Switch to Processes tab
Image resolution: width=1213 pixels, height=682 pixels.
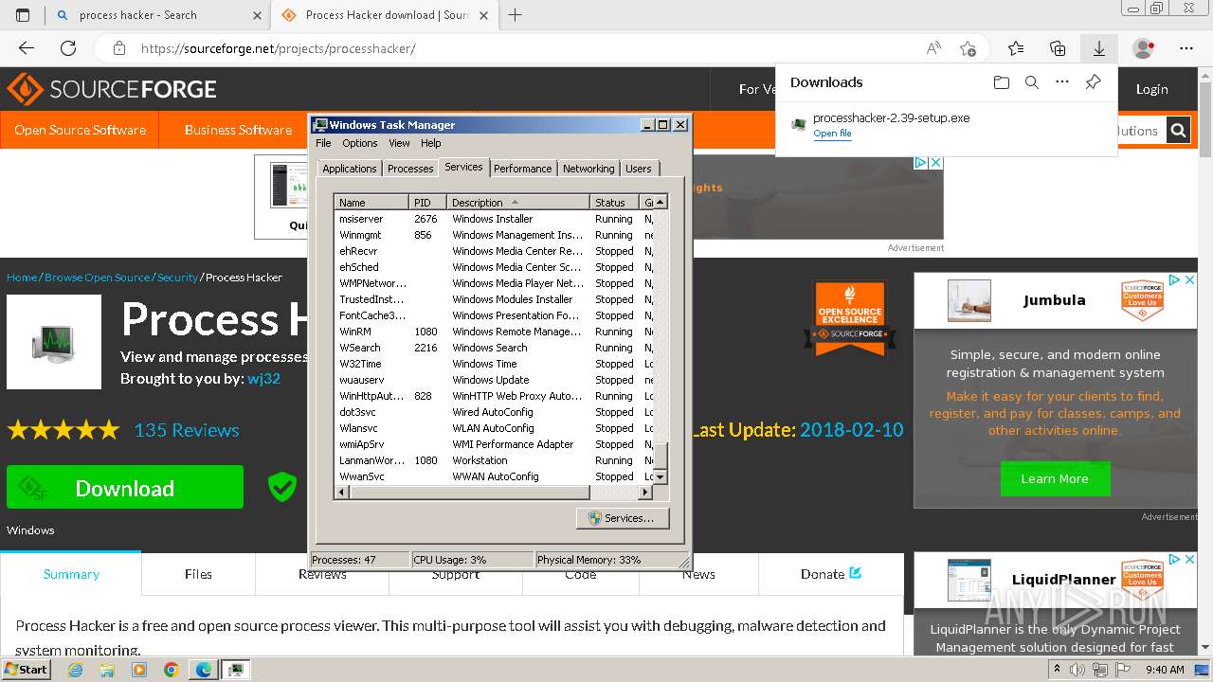point(410,169)
